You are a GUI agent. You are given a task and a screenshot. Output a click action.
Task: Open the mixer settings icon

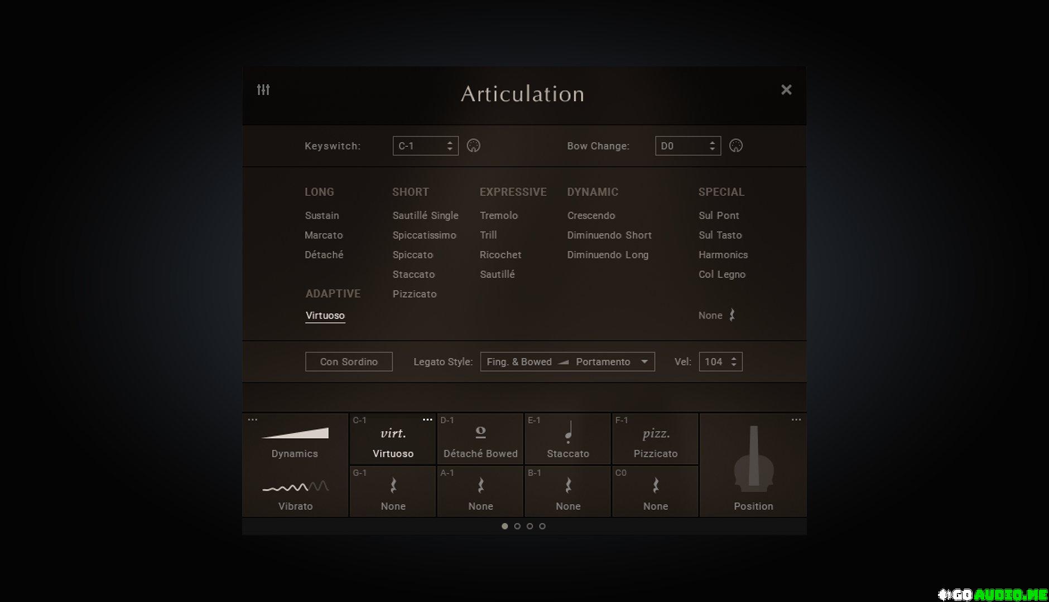[263, 90]
